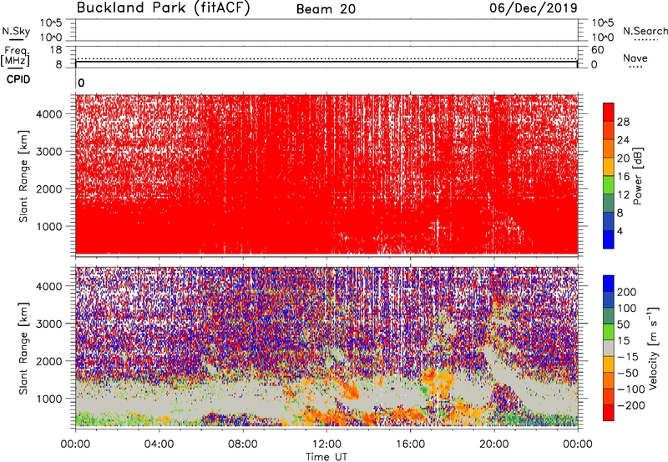The width and height of the screenshot is (668, 462).
Task: Click the date 06/Dec/2019
Action: click(x=534, y=8)
